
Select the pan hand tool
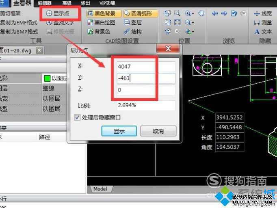201,13
